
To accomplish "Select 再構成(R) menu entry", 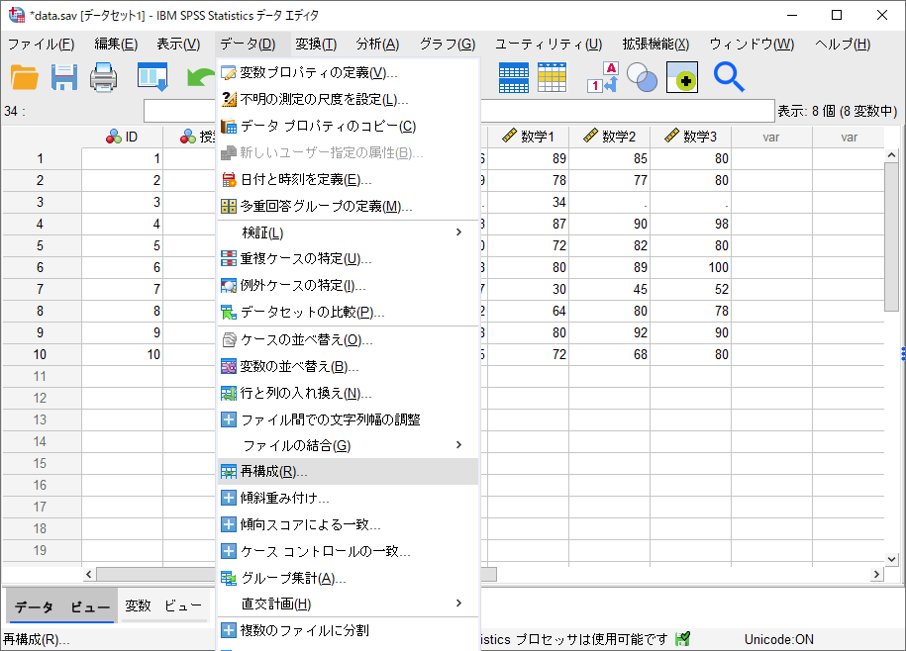I will pos(348,472).
